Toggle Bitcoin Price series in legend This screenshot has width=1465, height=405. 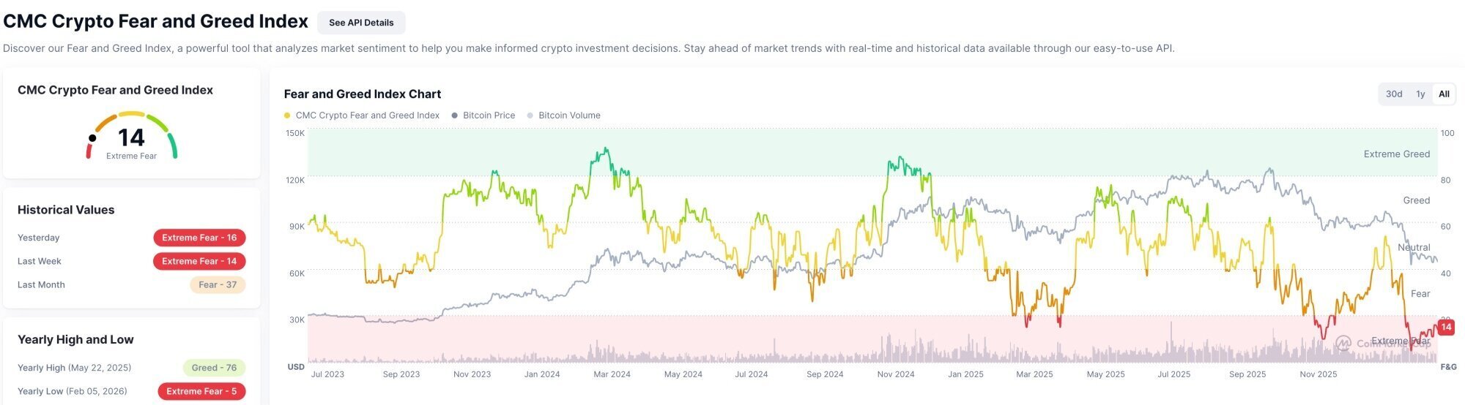click(x=489, y=116)
